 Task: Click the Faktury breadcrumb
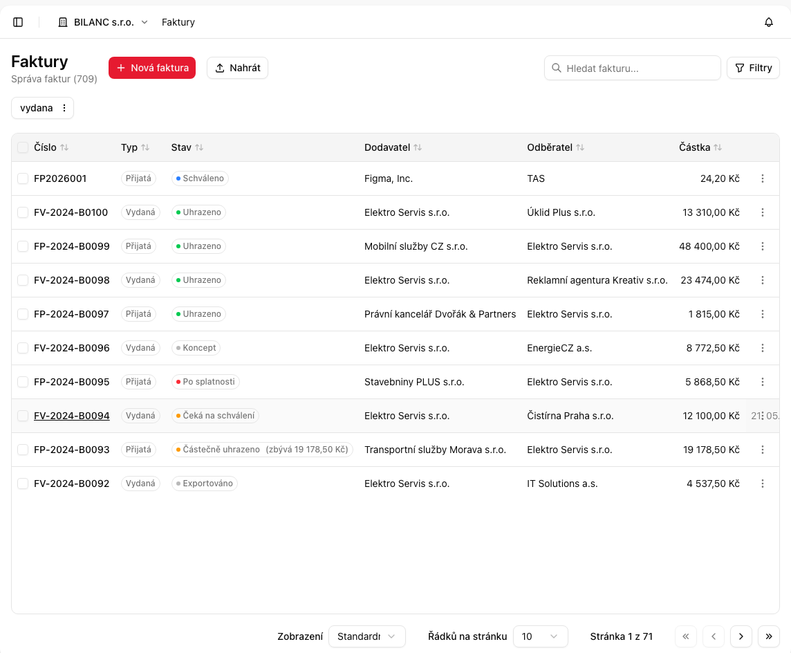click(178, 22)
